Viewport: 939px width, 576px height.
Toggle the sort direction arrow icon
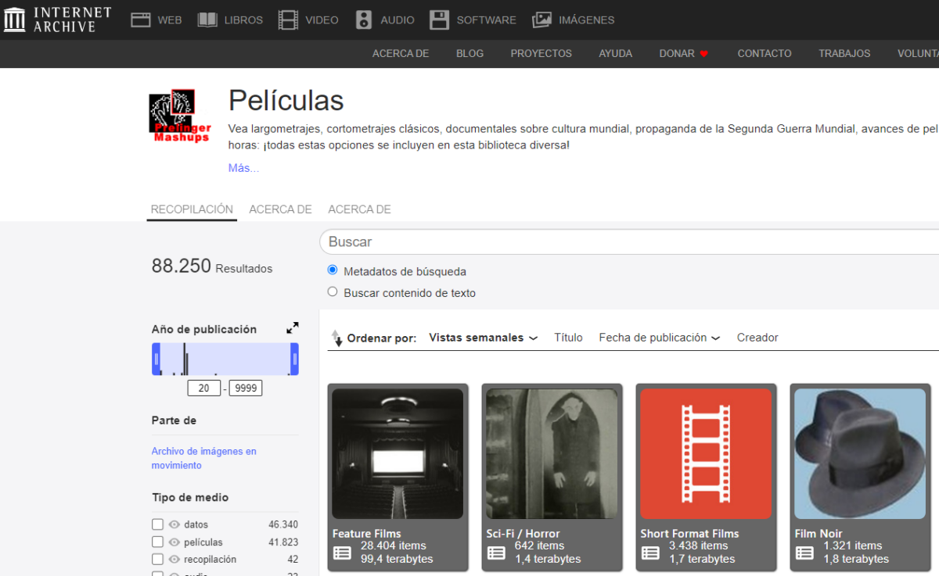click(336, 337)
